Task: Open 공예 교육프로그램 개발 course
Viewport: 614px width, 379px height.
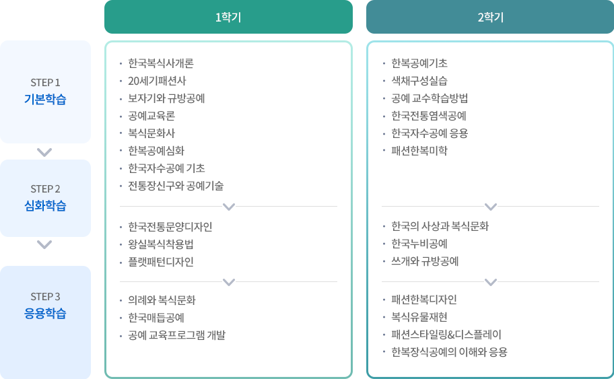Action: (176, 335)
